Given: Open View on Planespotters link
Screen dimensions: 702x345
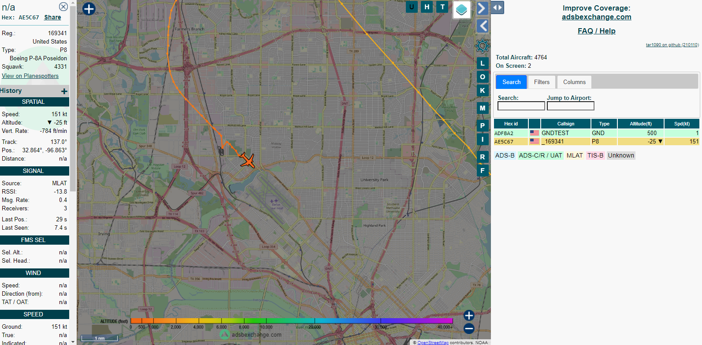Looking at the screenshot, I should [30, 76].
